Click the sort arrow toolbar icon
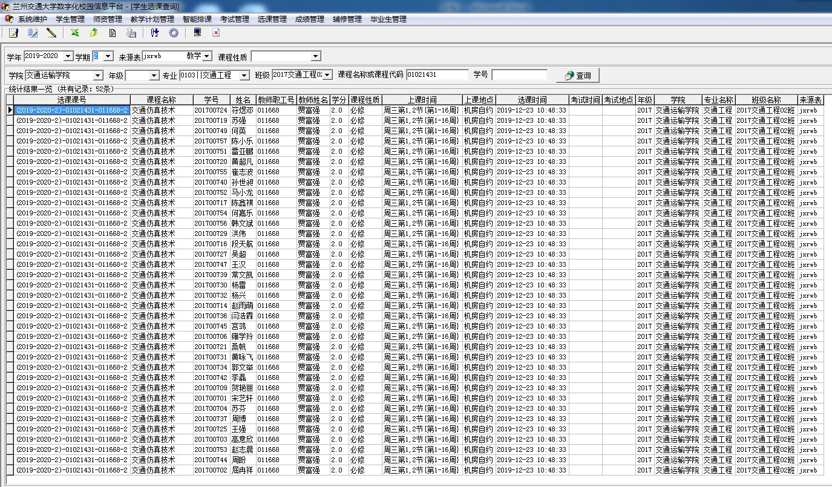 tap(155, 33)
